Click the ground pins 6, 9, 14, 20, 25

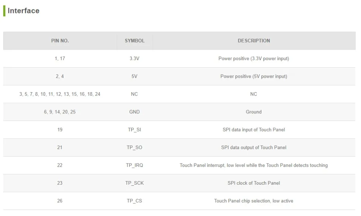60,112
